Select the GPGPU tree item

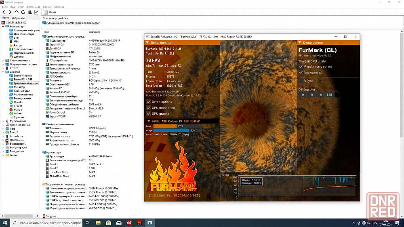(x=18, y=106)
